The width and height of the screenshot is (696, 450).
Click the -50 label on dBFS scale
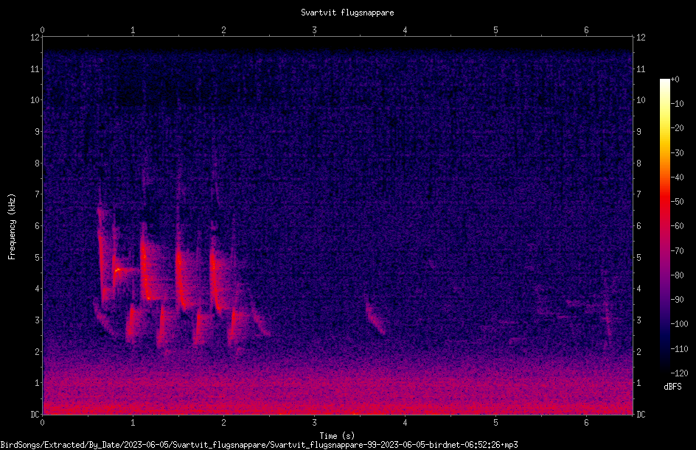678,202
